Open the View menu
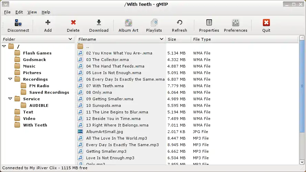The height and width of the screenshot is (172, 306). click(32, 12)
